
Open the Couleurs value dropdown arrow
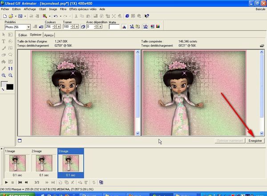(x=59, y=27)
